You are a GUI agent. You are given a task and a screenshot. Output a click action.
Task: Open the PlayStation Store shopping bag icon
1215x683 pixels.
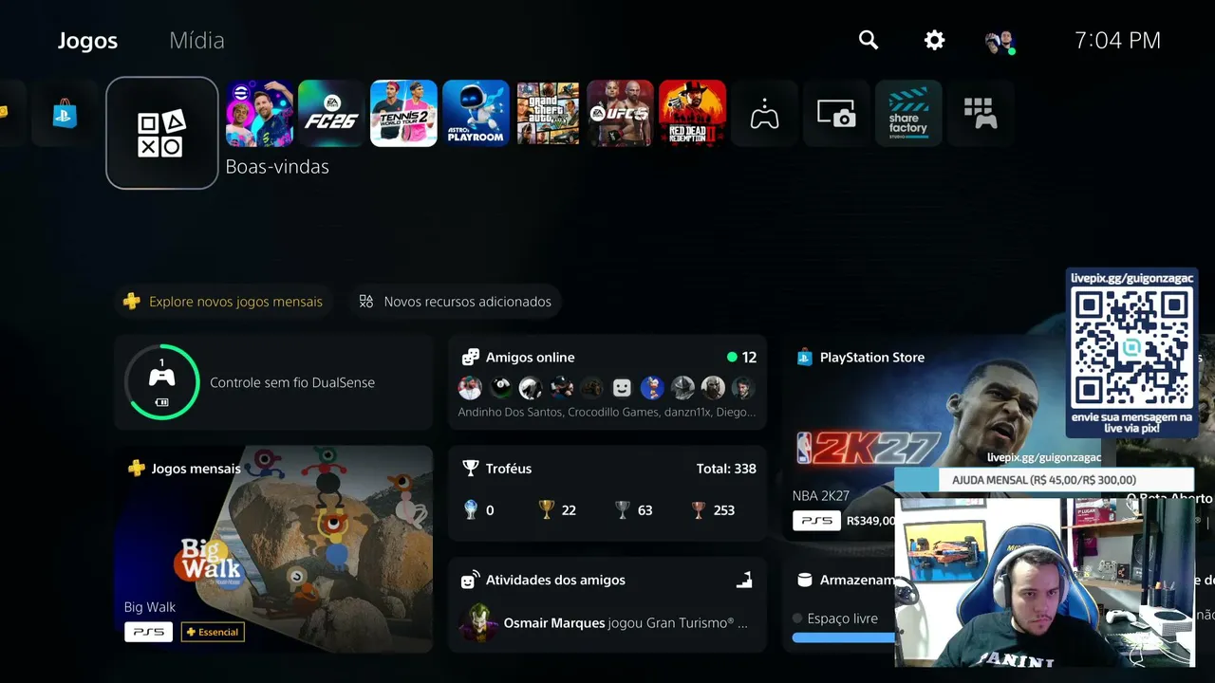(65, 114)
